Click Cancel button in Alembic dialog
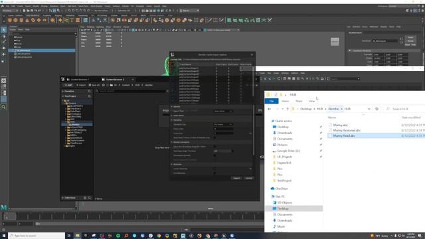The image size is (425, 239). (248, 178)
